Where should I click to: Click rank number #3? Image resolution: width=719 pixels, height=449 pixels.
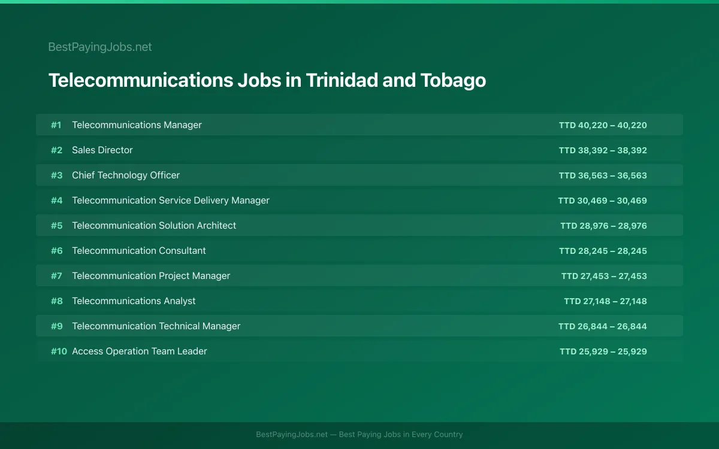[x=56, y=175]
